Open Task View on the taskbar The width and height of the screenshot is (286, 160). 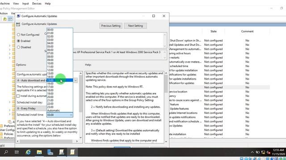click(17, 152)
